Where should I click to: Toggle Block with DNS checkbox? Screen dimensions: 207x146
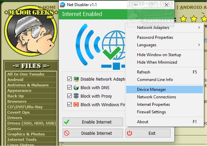[69, 87]
